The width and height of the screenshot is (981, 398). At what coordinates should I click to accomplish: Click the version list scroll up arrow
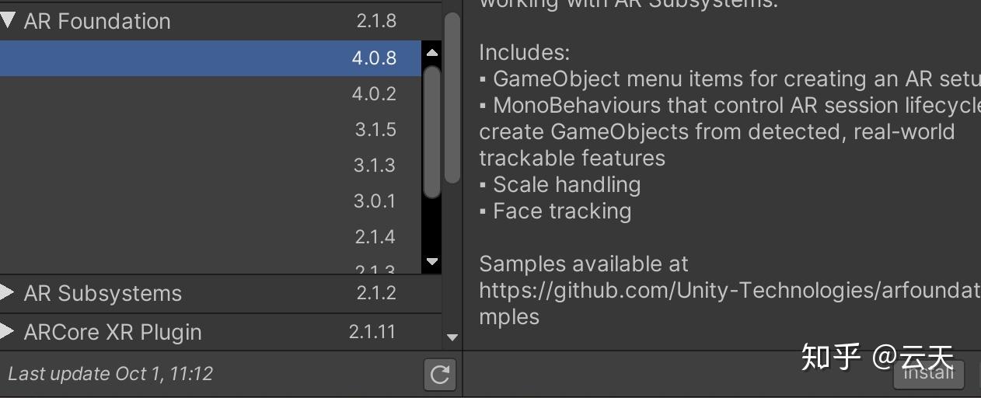point(432,53)
